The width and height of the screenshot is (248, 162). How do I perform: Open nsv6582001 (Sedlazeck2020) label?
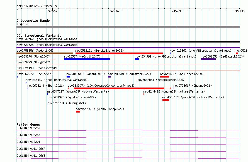[x=129, y=74]
